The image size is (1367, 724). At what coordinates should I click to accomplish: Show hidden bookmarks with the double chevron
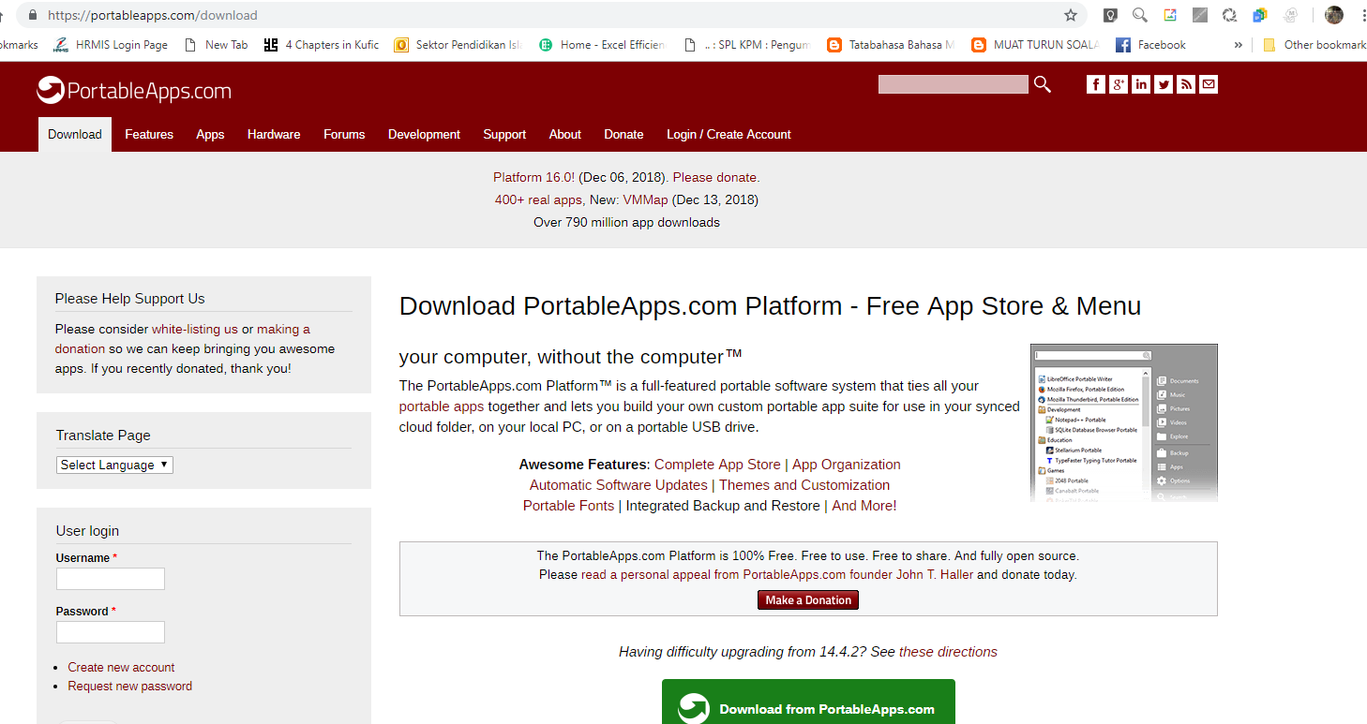click(1238, 44)
